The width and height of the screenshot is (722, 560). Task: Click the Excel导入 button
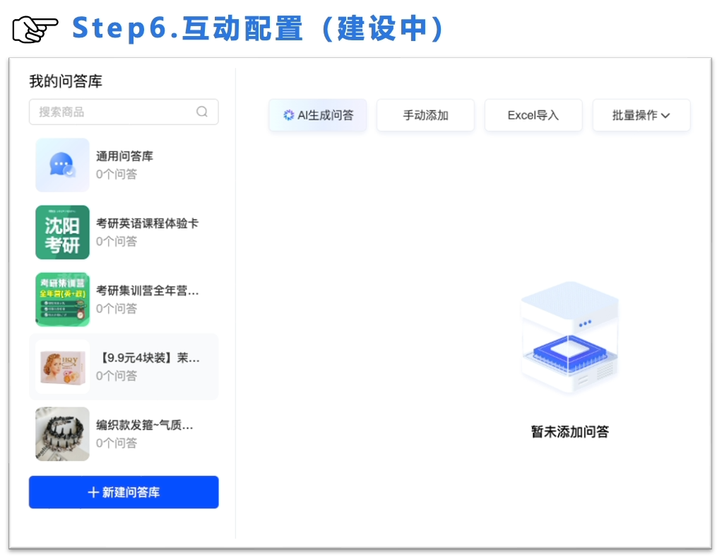click(x=533, y=115)
